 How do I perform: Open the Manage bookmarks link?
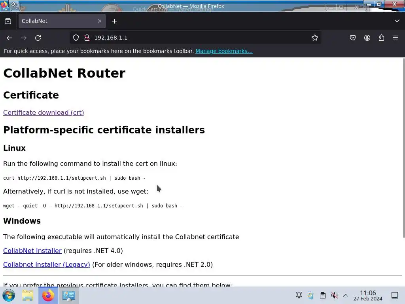[224, 51]
